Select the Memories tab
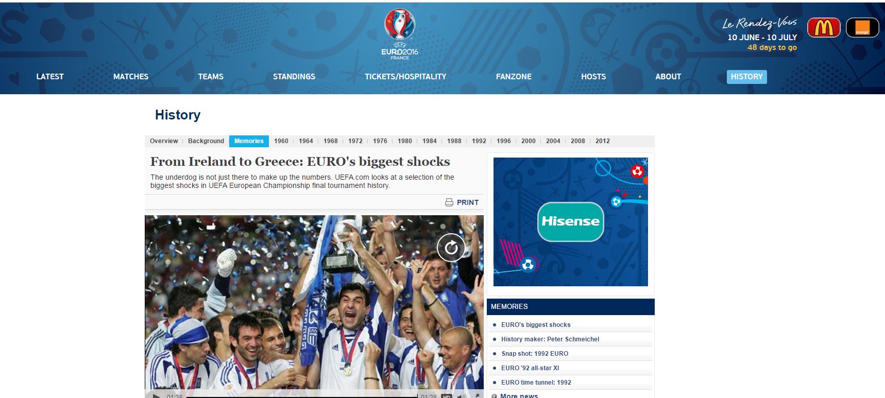Viewport: 885px width, 398px height. point(249,141)
